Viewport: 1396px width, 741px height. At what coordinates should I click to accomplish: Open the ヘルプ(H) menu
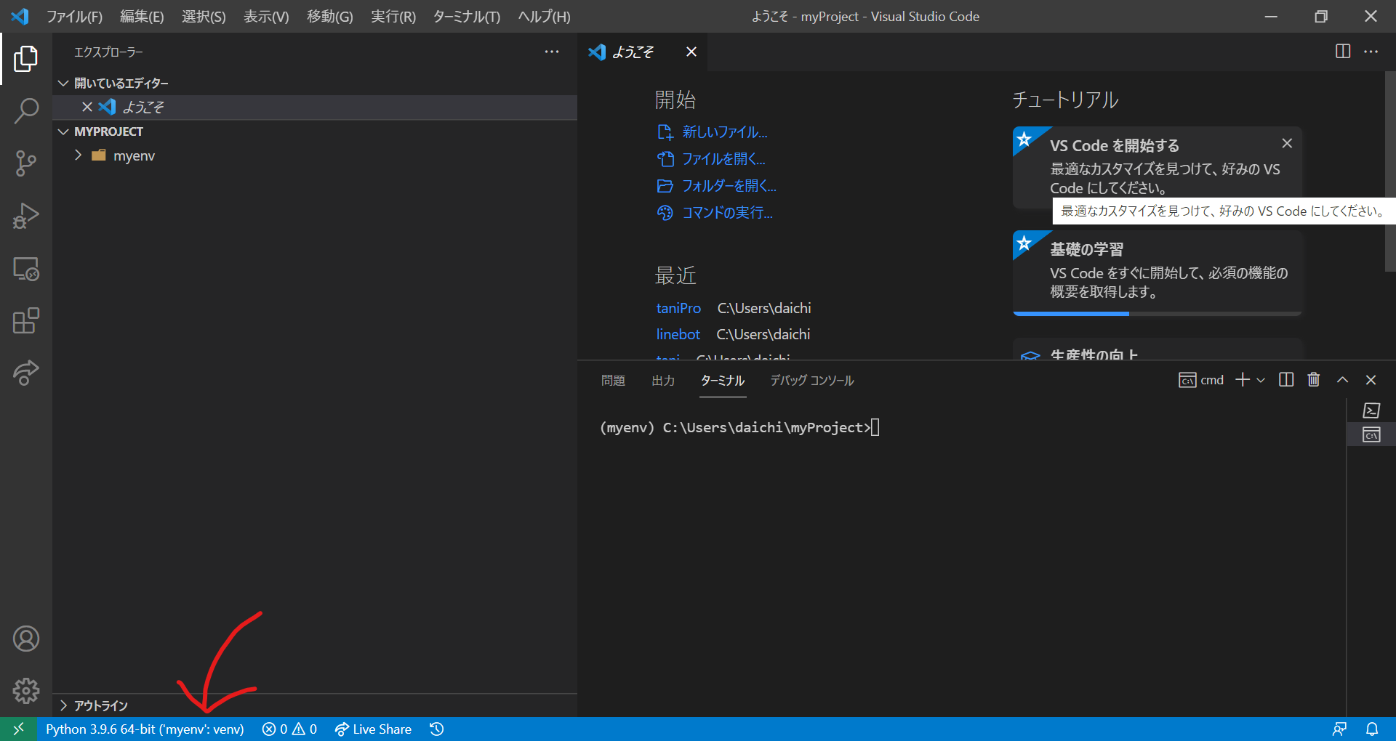click(x=544, y=16)
